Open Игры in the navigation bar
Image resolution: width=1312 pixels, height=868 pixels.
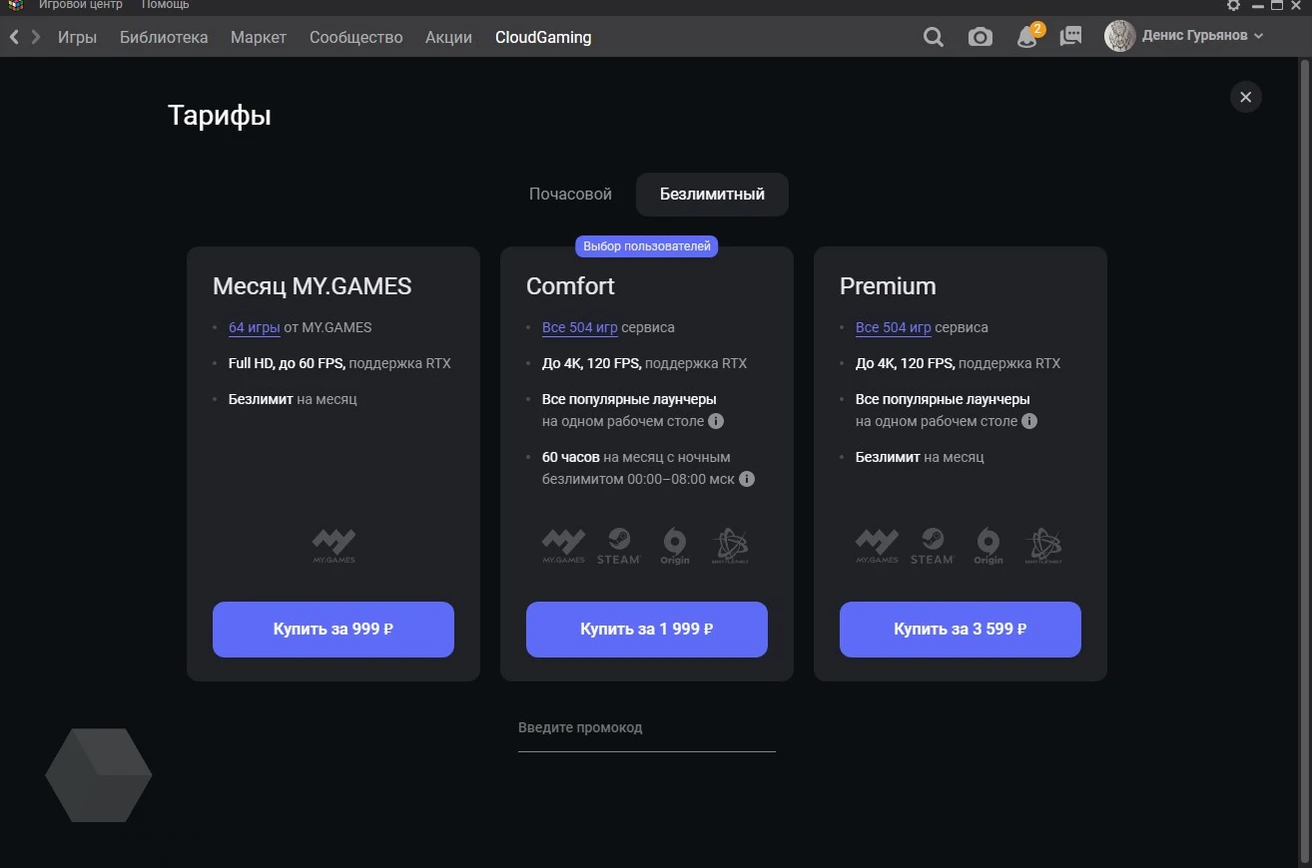77,37
